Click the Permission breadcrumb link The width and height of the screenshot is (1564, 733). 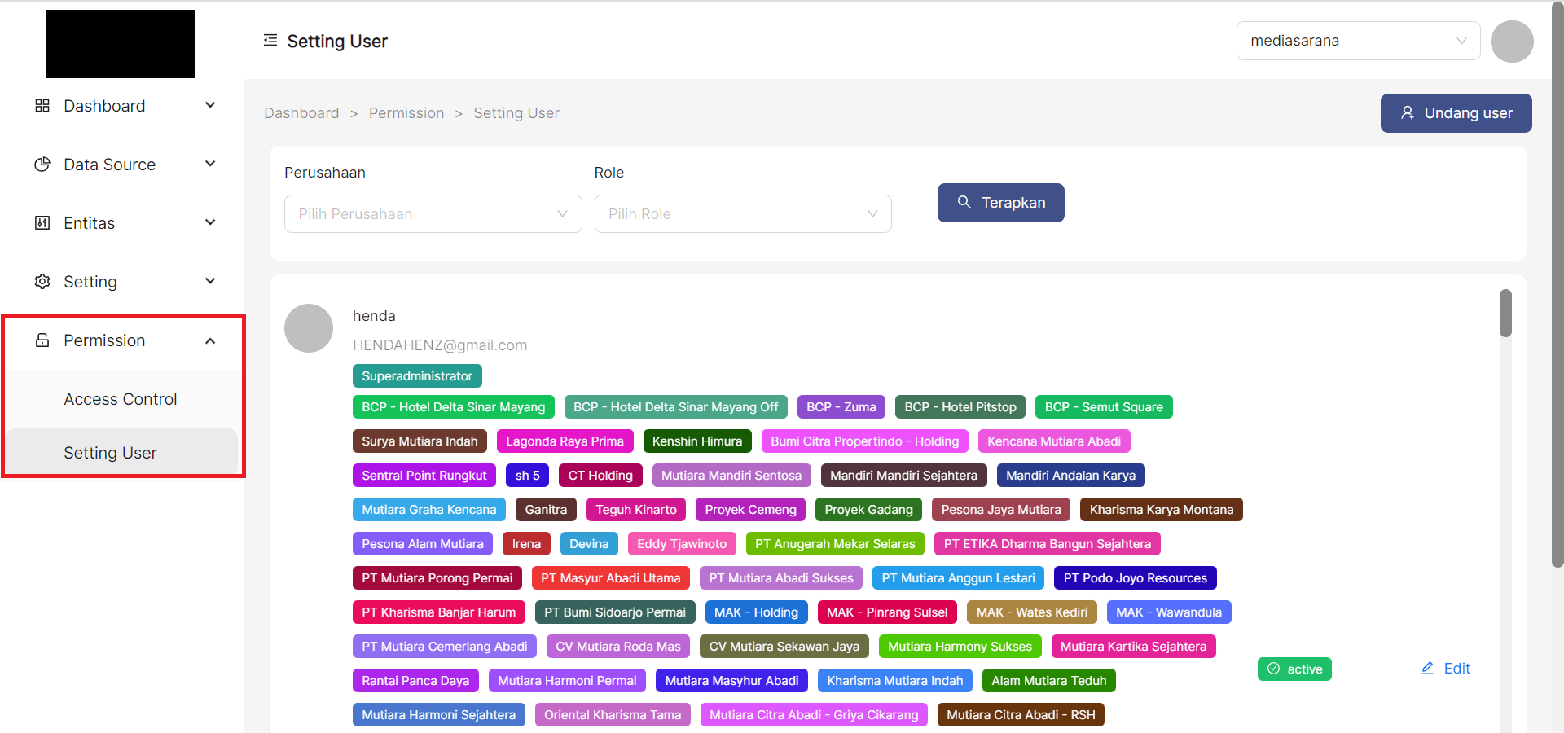406,113
